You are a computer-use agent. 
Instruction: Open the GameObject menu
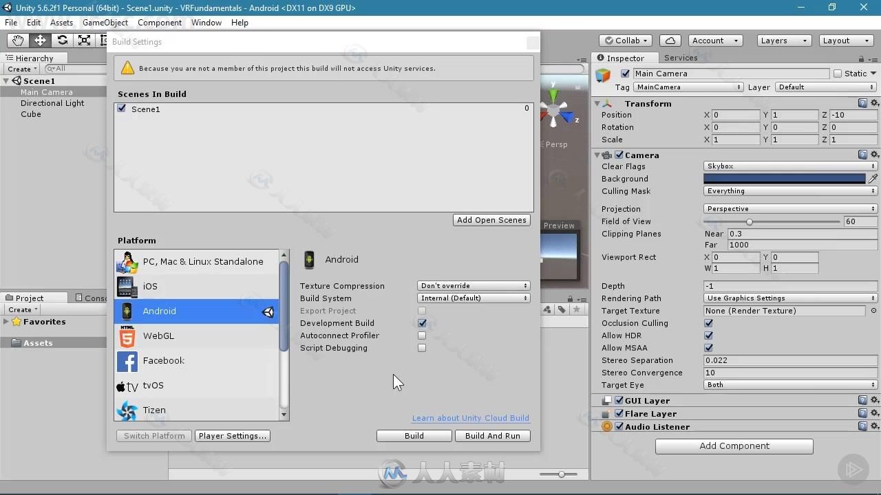105,23
